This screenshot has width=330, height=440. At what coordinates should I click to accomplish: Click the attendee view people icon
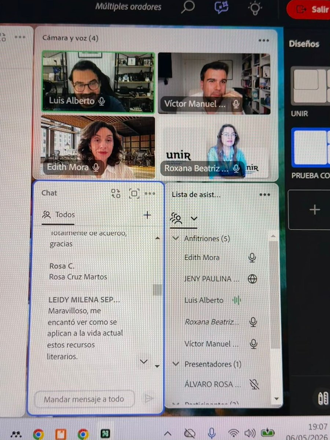pyautogui.click(x=176, y=219)
